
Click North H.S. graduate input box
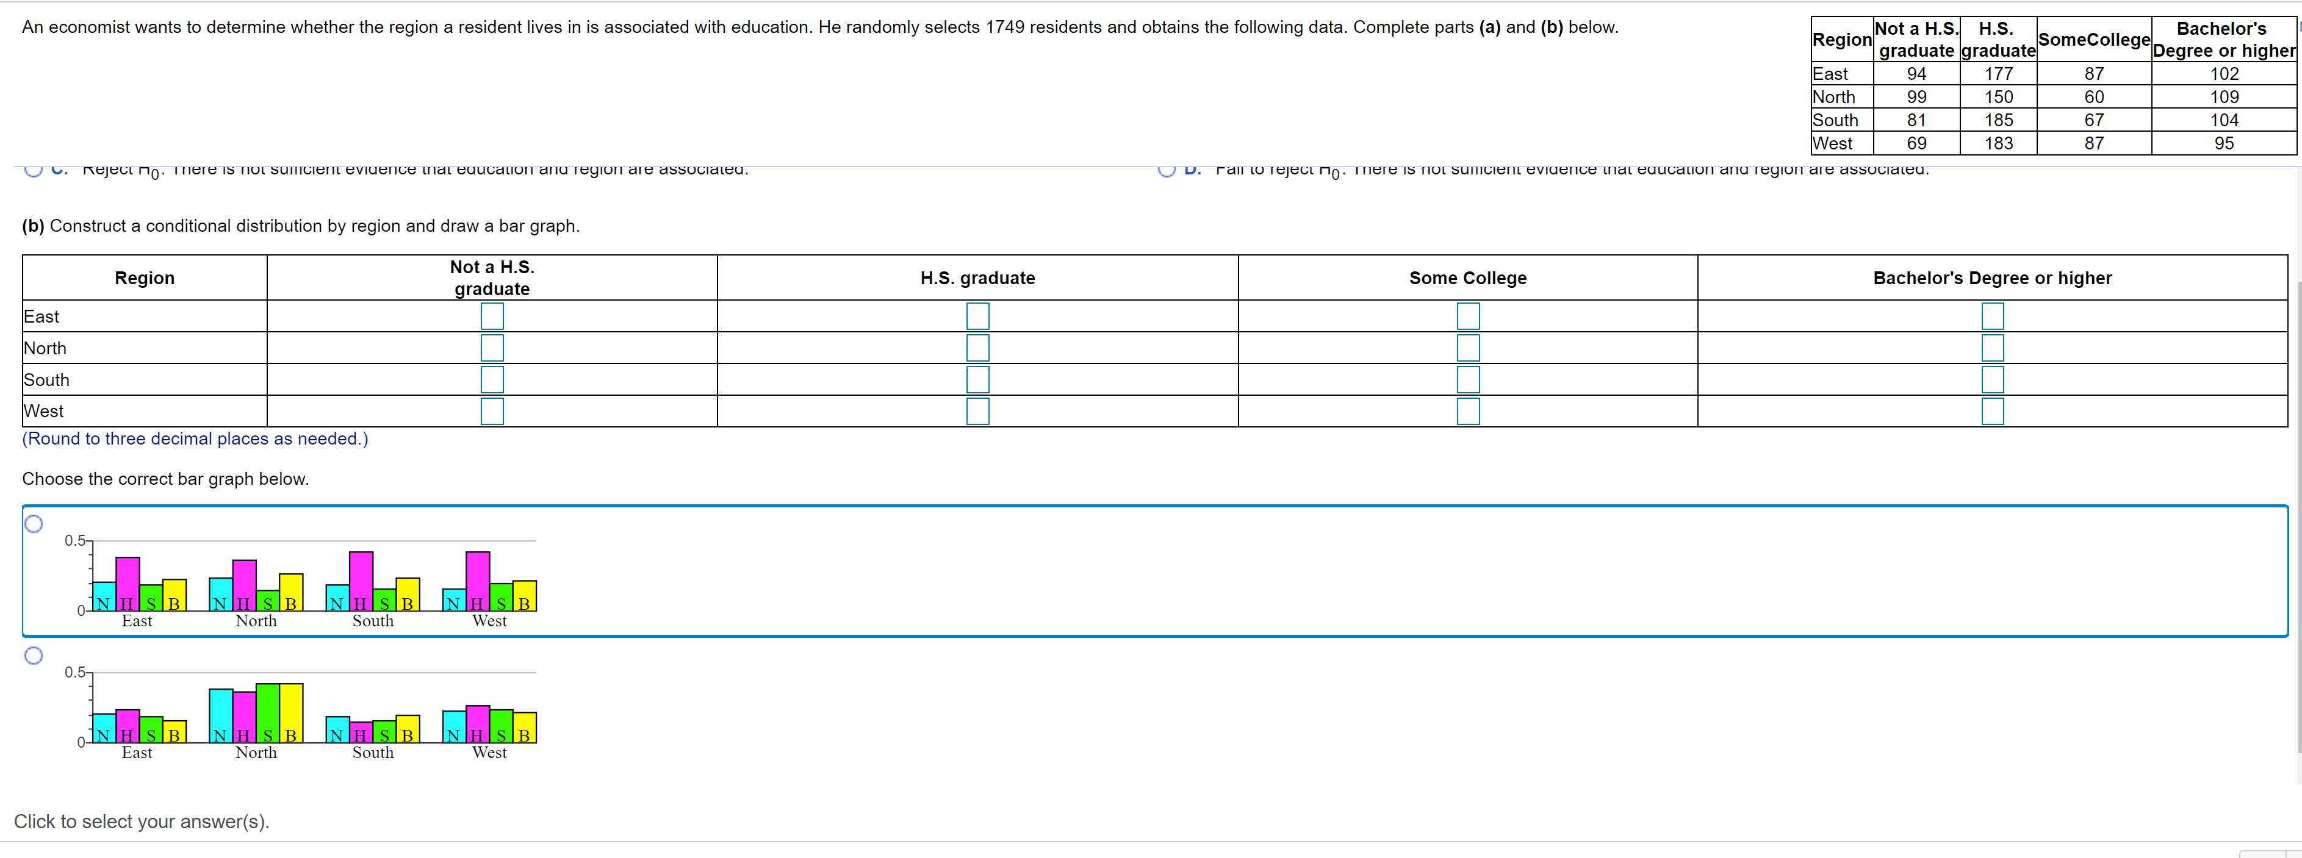[977, 348]
